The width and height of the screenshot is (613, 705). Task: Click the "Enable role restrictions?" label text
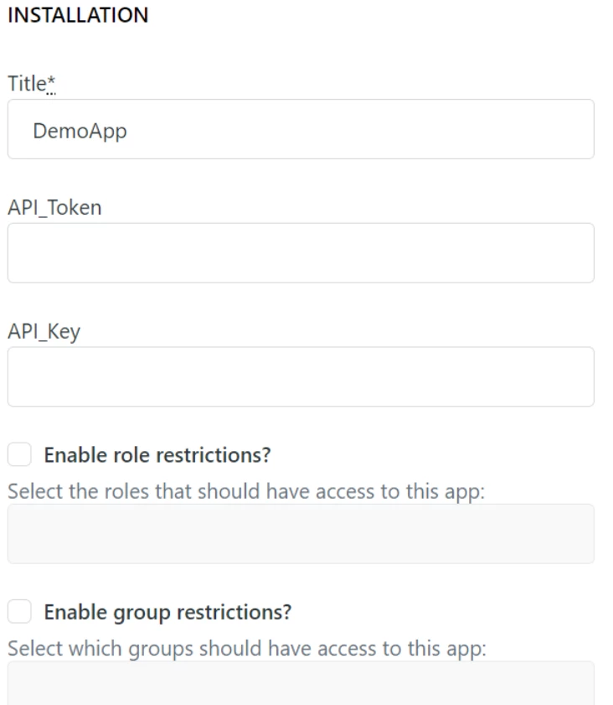(157, 455)
